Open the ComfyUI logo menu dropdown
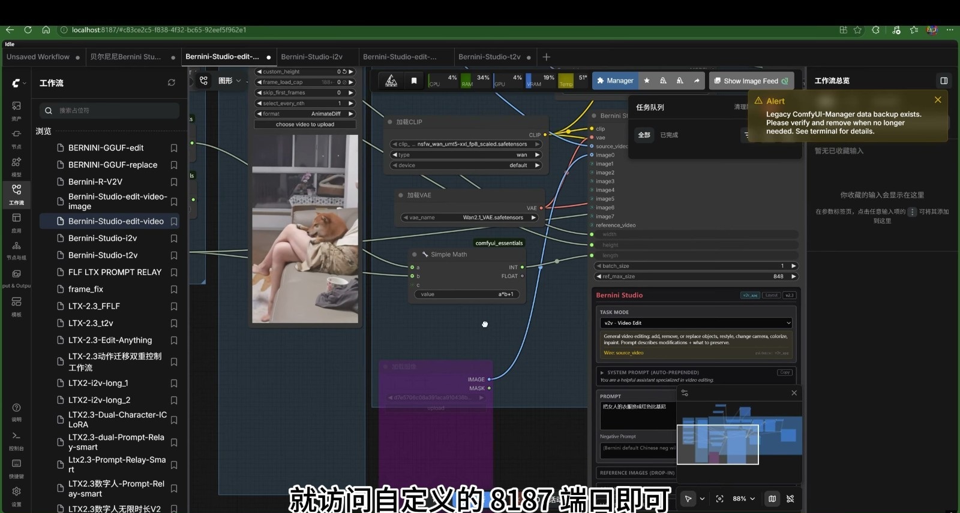The image size is (960, 513). click(19, 83)
